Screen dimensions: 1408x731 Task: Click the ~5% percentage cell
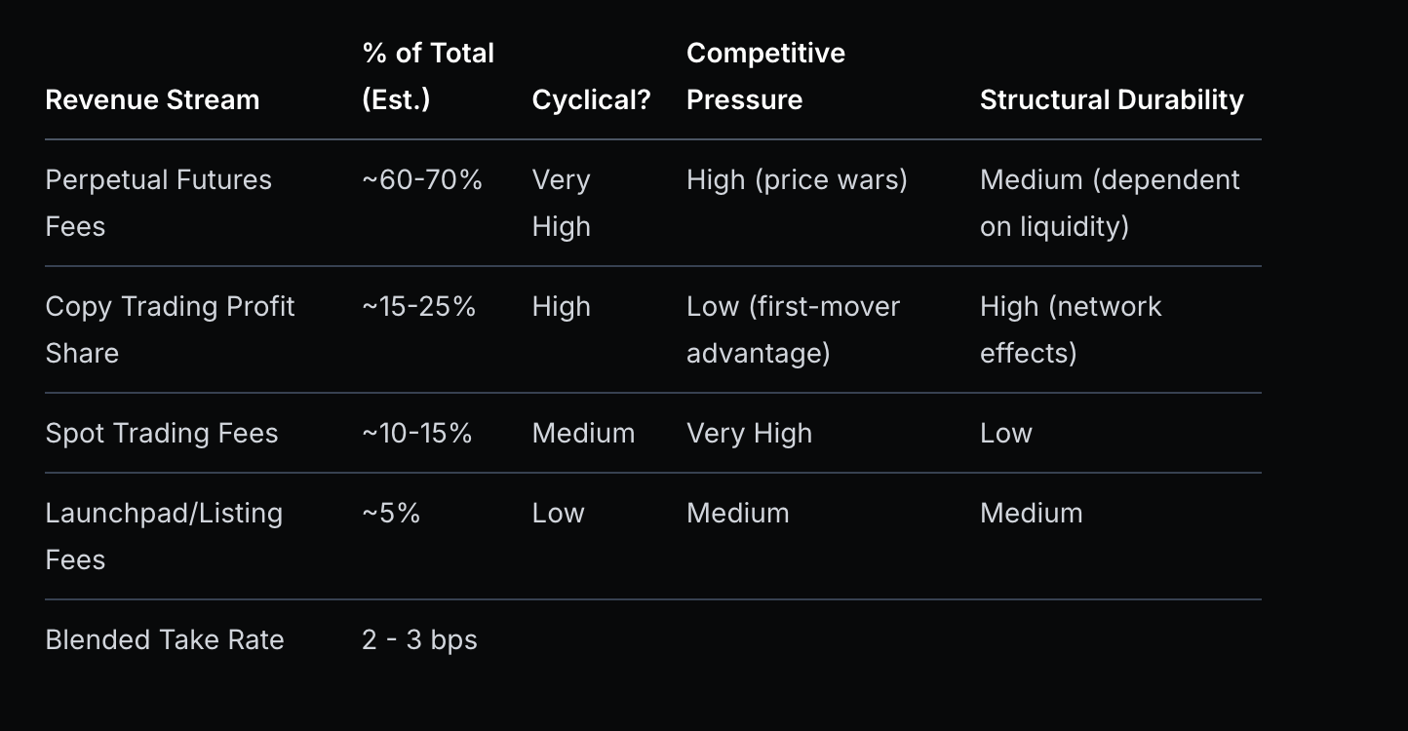click(390, 514)
